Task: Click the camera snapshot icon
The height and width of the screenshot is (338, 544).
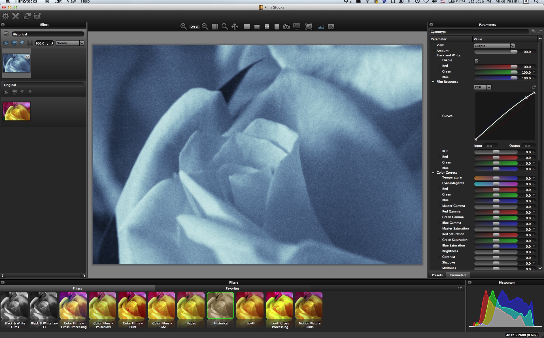Action: 287,27
